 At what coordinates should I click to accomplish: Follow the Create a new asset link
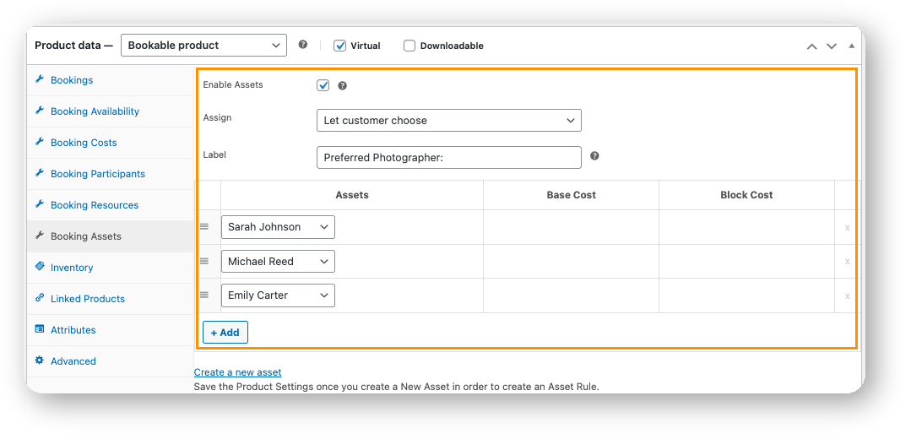pyautogui.click(x=237, y=372)
